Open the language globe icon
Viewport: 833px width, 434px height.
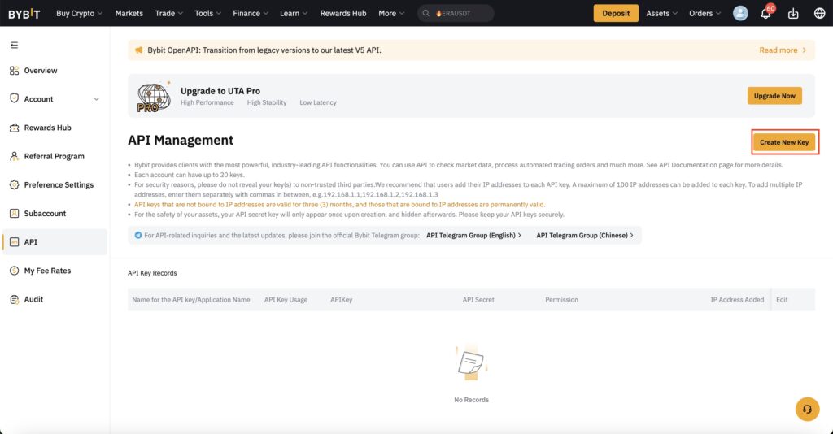[x=820, y=13]
